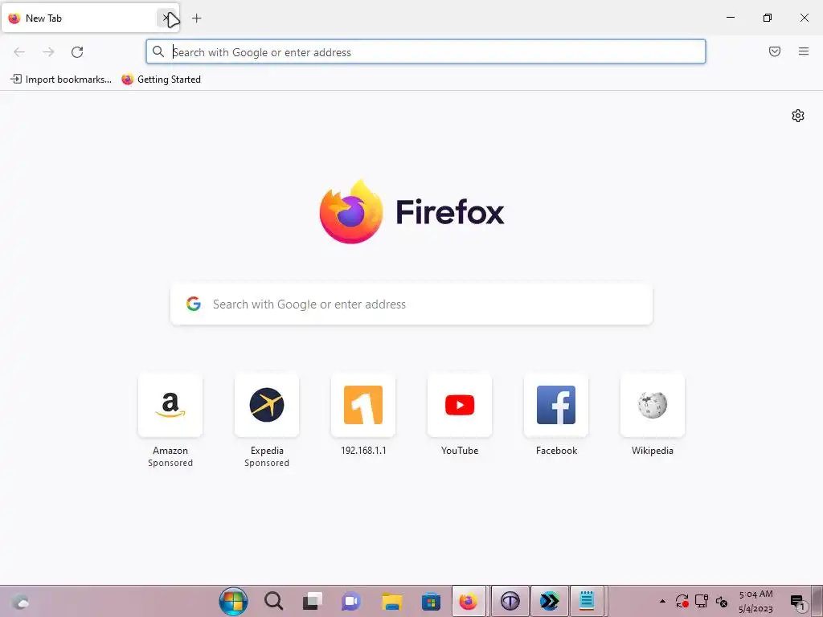Open the Firefox application menu
Viewport: 823px width, 617px height.
coord(804,51)
